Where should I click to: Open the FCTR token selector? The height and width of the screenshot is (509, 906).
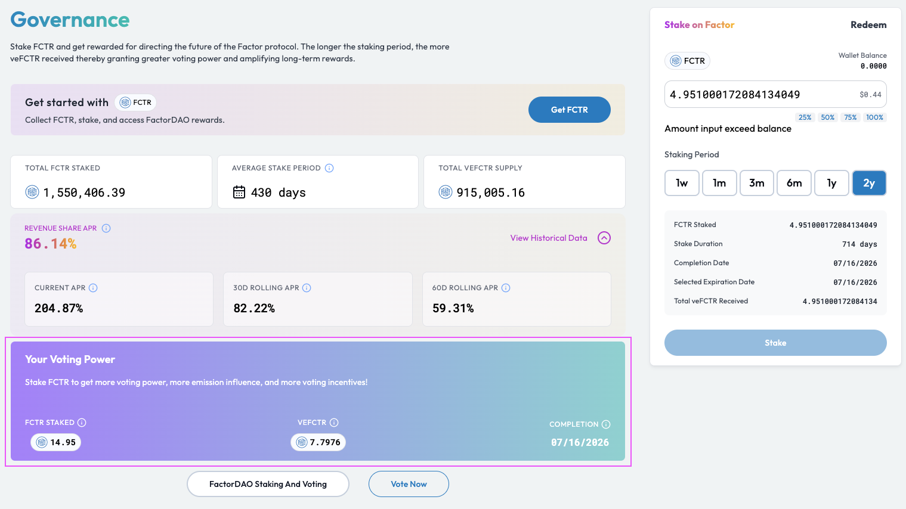click(x=687, y=61)
